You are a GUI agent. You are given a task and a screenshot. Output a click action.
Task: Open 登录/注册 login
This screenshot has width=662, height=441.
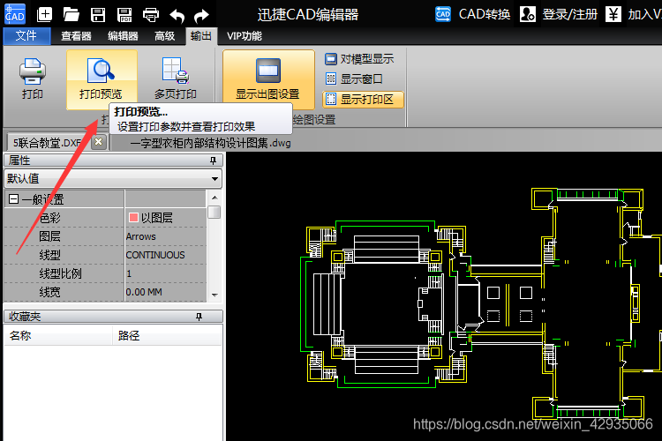pyautogui.click(x=559, y=14)
